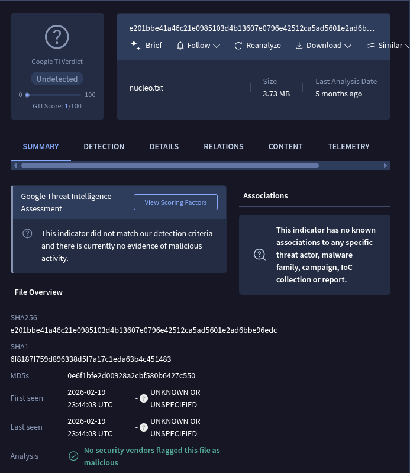This screenshot has height=473, width=410.
Task: Click the Google Threat Intelligence Assessment heading
Action: pos(66,202)
